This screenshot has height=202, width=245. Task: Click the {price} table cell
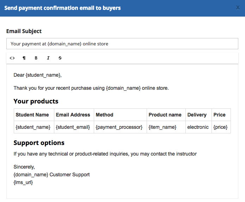click(x=221, y=127)
